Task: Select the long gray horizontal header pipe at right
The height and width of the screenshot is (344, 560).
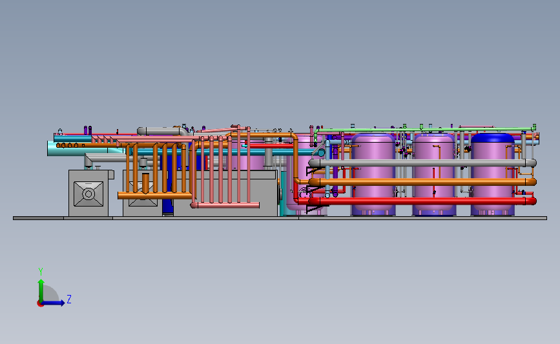Action: (422, 163)
